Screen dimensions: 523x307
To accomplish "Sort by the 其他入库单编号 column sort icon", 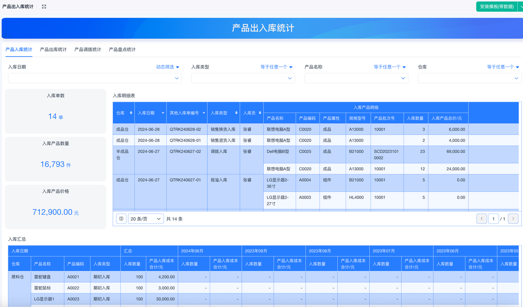I will (x=204, y=113).
